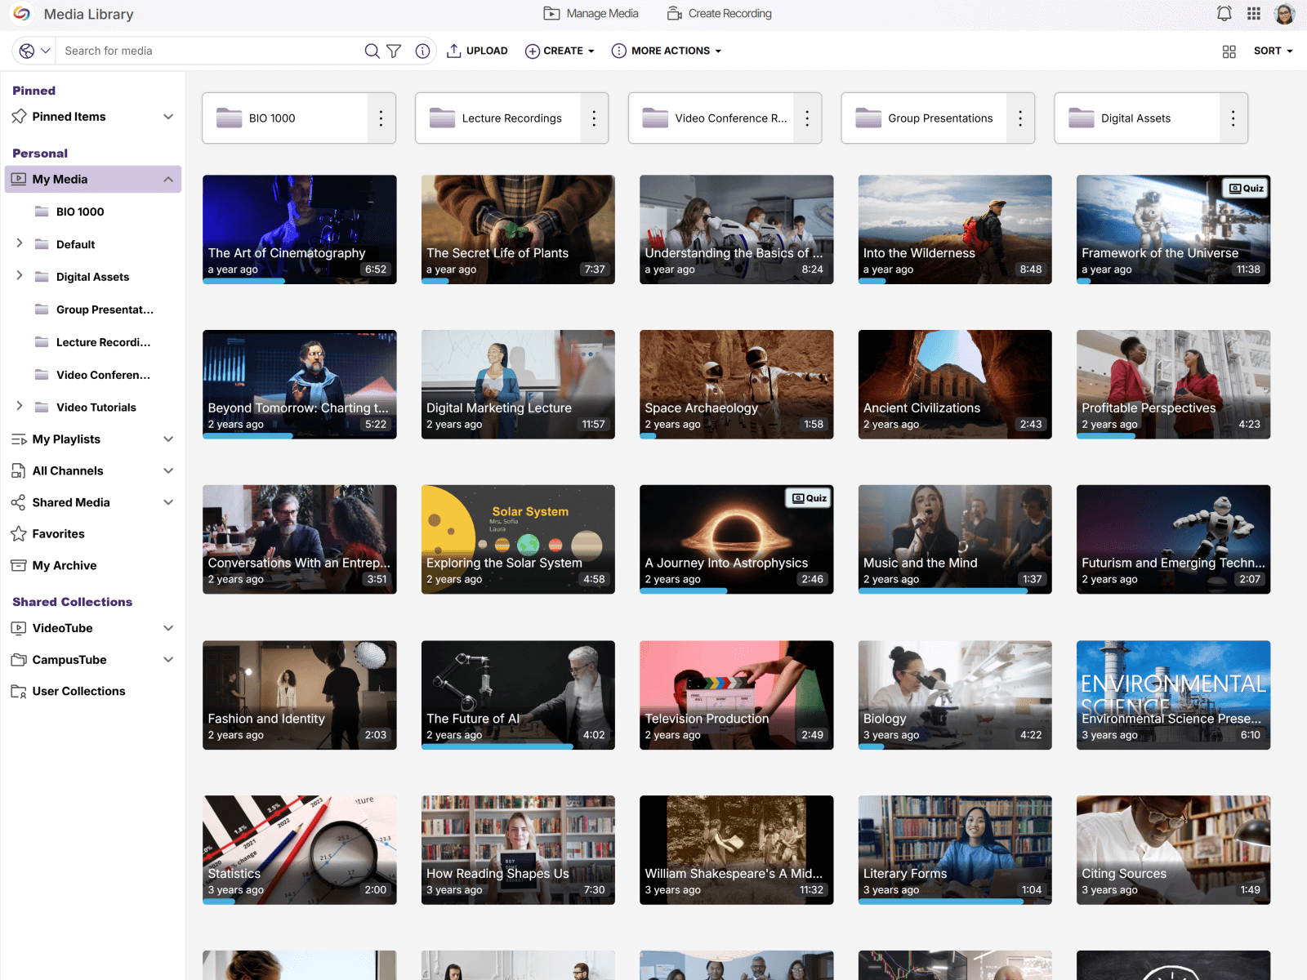The width and height of the screenshot is (1307, 980).
Task: Expand the Pinned Items section
Action: pos(168,117)
